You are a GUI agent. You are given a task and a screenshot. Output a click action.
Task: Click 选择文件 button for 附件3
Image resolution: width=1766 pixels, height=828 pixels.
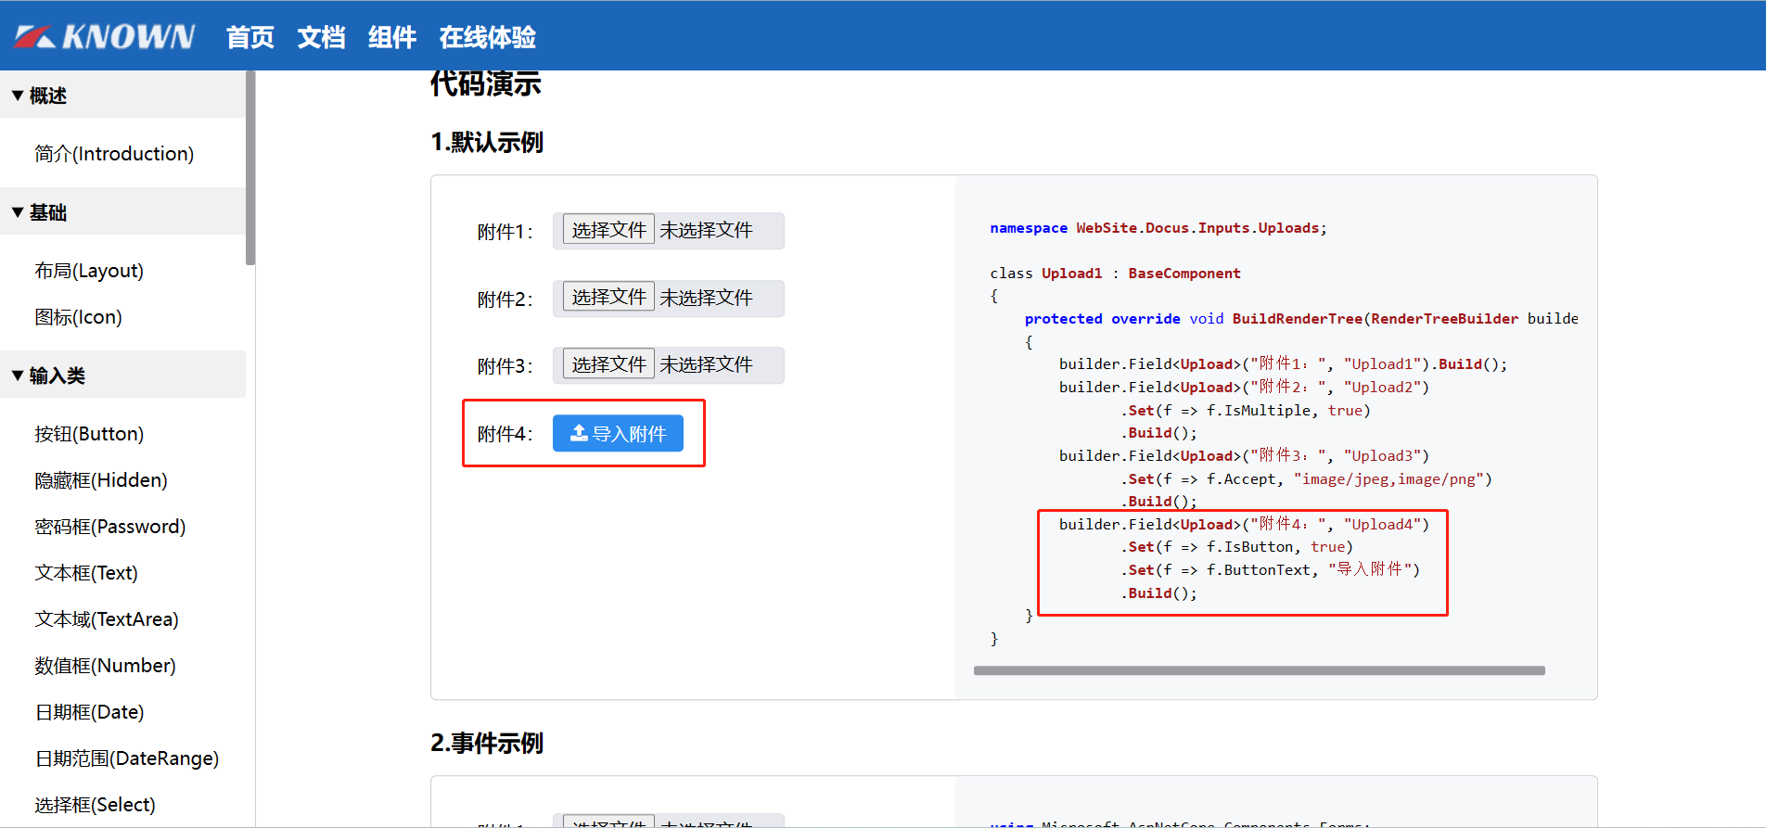click(608, 364)
